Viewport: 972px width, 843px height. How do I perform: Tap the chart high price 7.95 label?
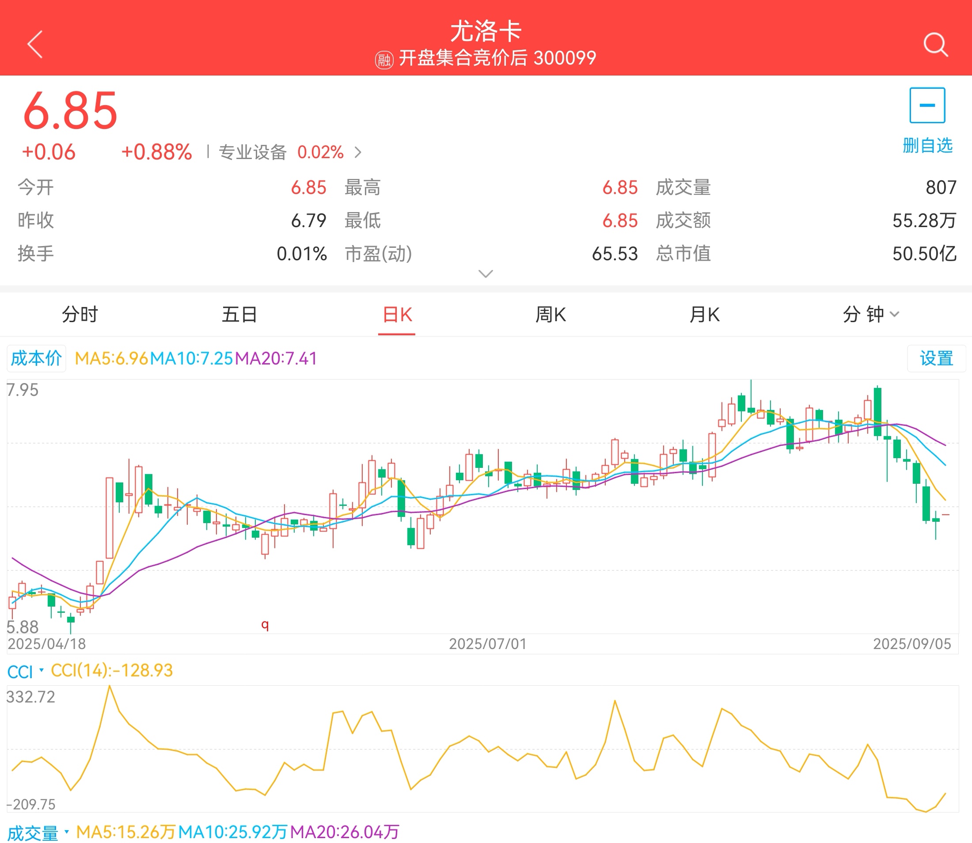[x=23, y=390]
